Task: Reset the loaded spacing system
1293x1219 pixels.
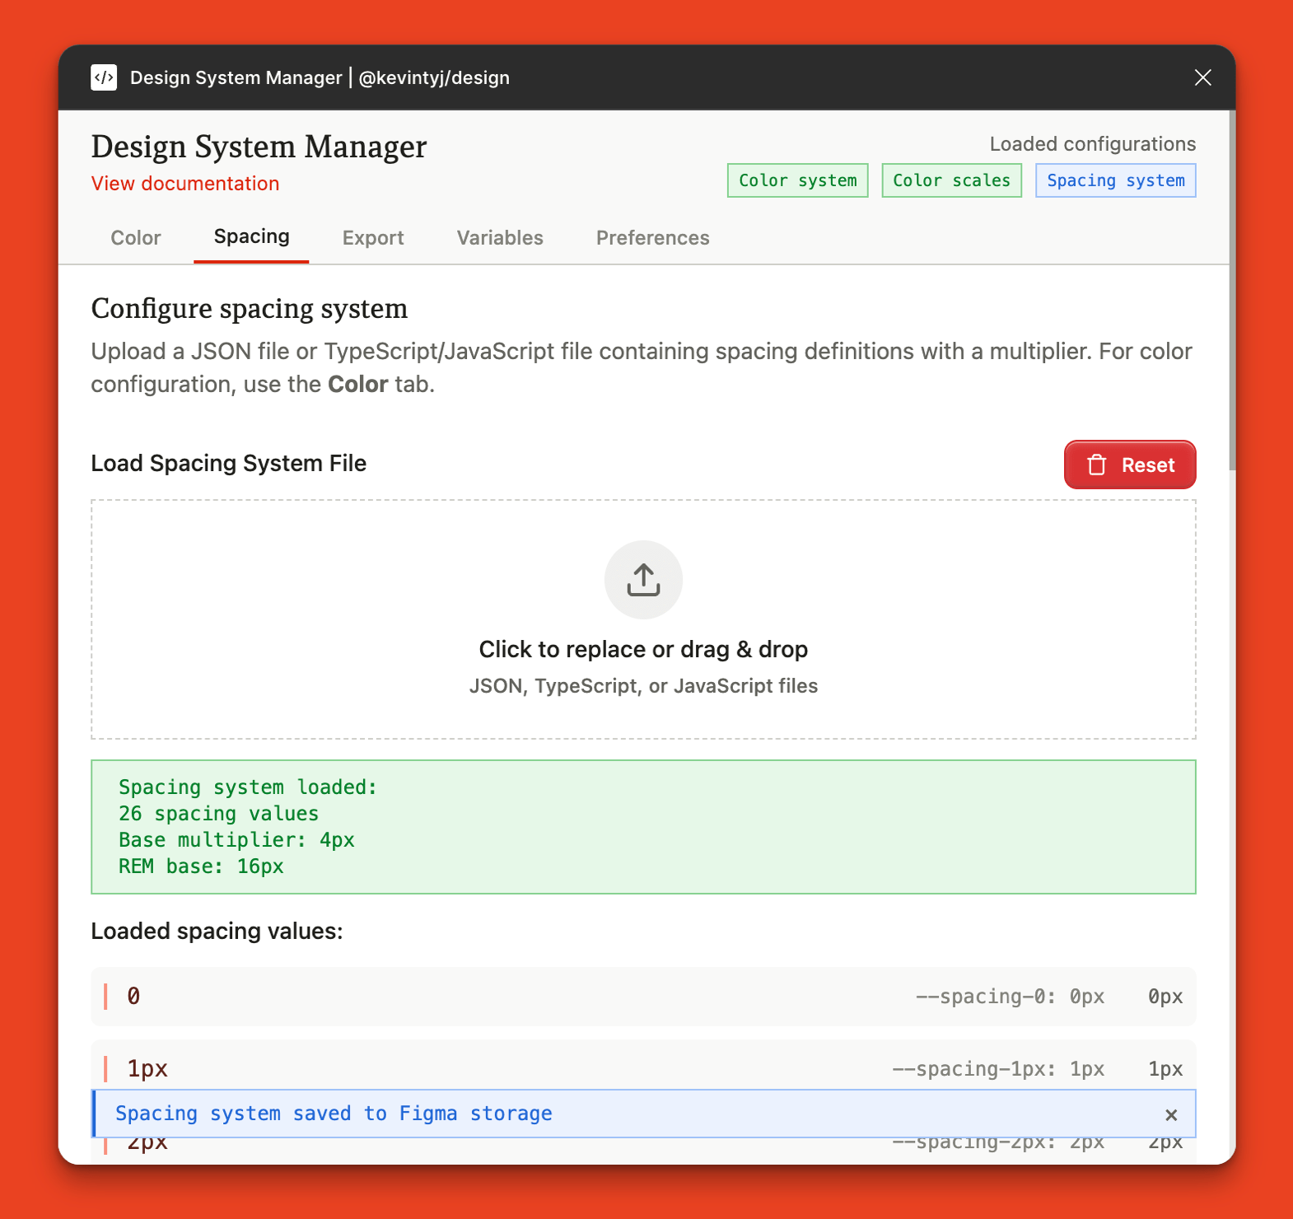Action: pyautogui.click(x=1130, y=465)
